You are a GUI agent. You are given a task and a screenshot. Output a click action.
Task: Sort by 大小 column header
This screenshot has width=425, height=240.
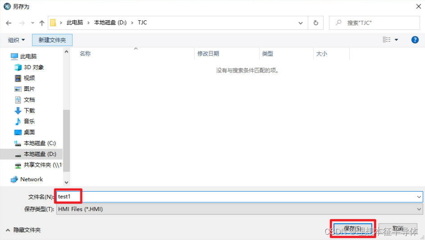[322, 54]
